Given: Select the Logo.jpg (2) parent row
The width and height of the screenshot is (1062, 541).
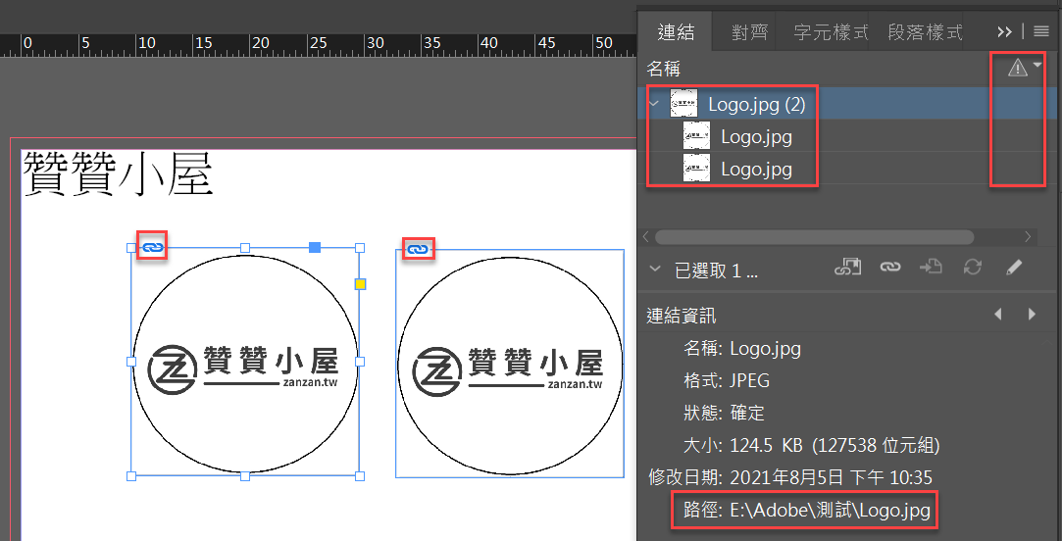Looking at the screenshot, I should (846, 104).
